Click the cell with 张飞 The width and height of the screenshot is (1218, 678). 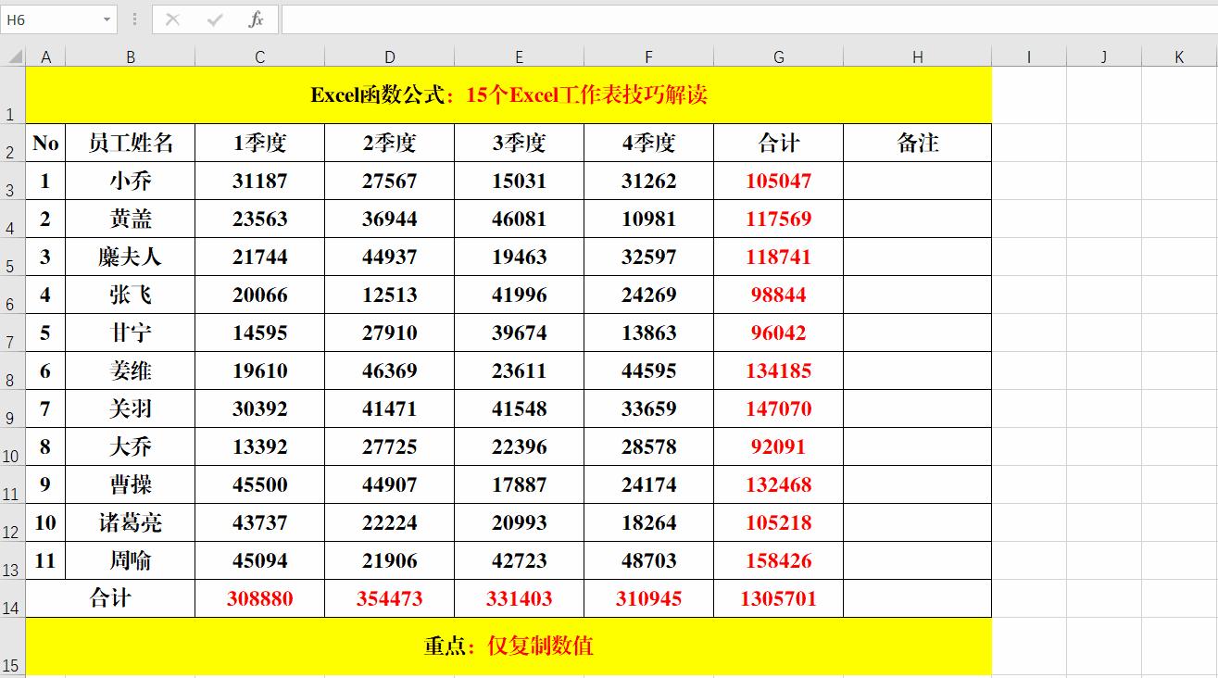pyautogui.click(x=131, y=295)
